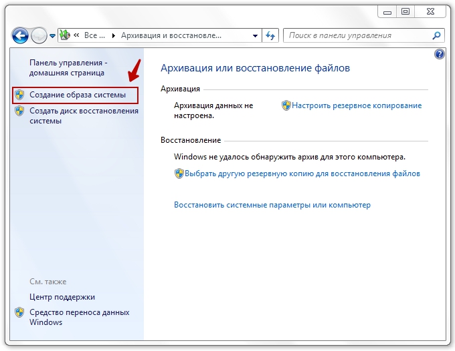Click the Back navigation arrow button
This screenshot has width=455, height=351.
(20, 35)
